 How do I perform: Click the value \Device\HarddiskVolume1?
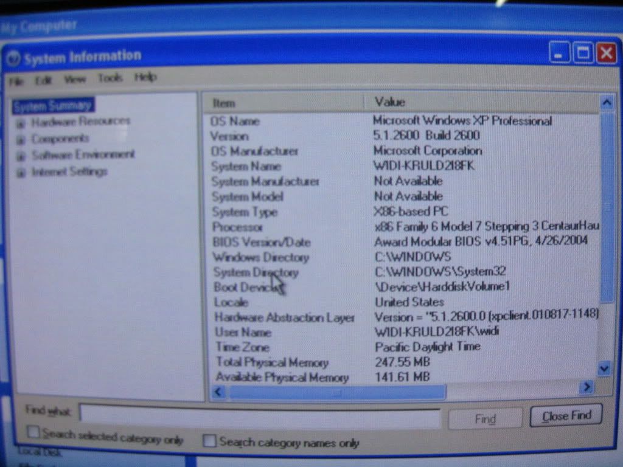pos(442,287)
